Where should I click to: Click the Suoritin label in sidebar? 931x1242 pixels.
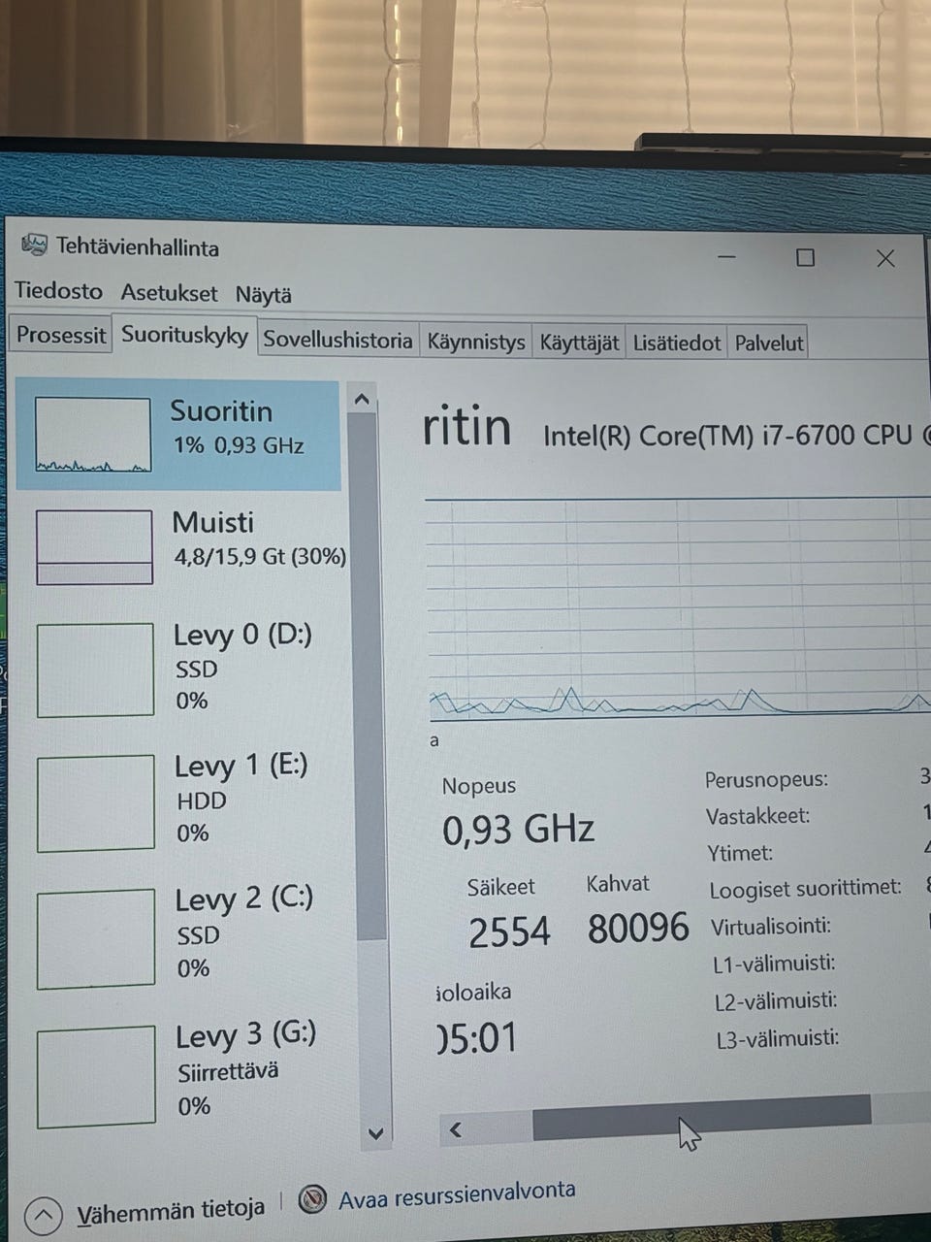221,411
